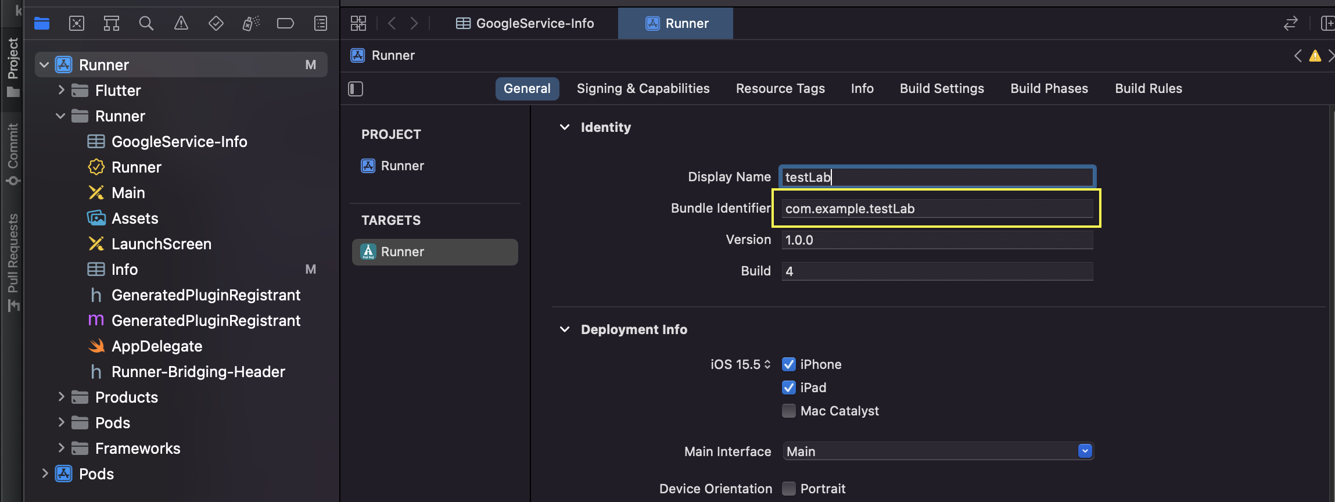Jump to previous issue chevron
The image size is (1335, 502).
(x=1298, y=56)
